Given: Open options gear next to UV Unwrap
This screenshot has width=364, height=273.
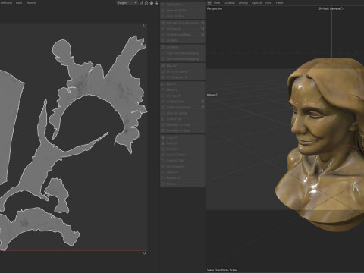Looking at the screenshot, I should [202, 29].
